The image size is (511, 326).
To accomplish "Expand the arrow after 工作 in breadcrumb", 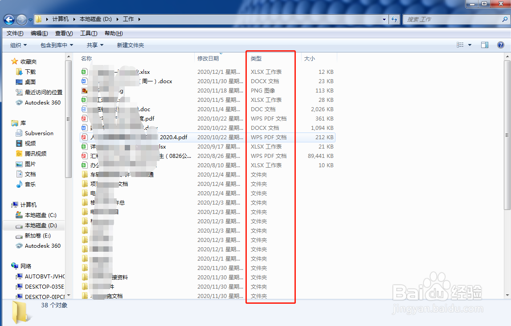I will (139, 19).
